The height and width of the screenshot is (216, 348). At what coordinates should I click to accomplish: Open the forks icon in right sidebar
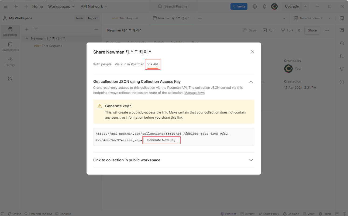click(x=342, y=69)
